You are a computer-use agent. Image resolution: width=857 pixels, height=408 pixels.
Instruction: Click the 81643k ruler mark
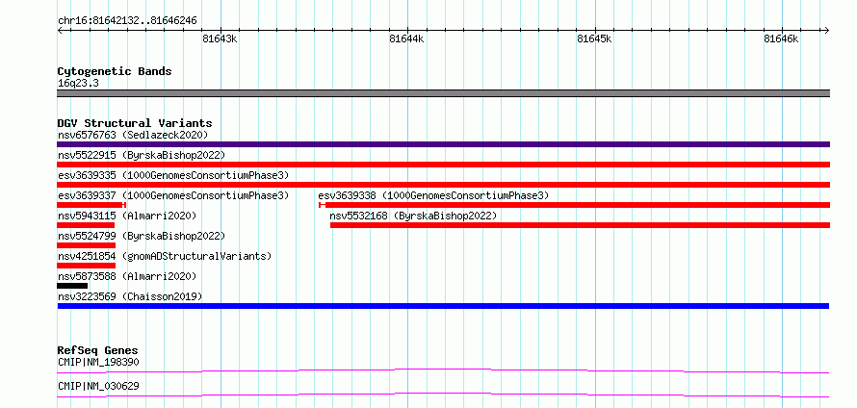[220, 38]
